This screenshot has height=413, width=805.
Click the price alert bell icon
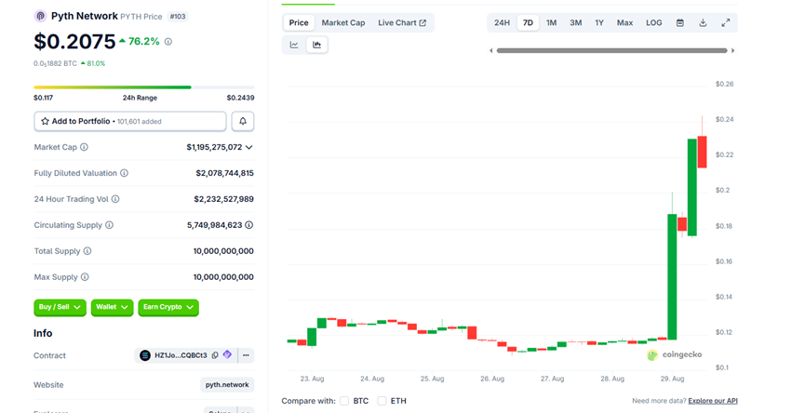[x=242, y=121]
